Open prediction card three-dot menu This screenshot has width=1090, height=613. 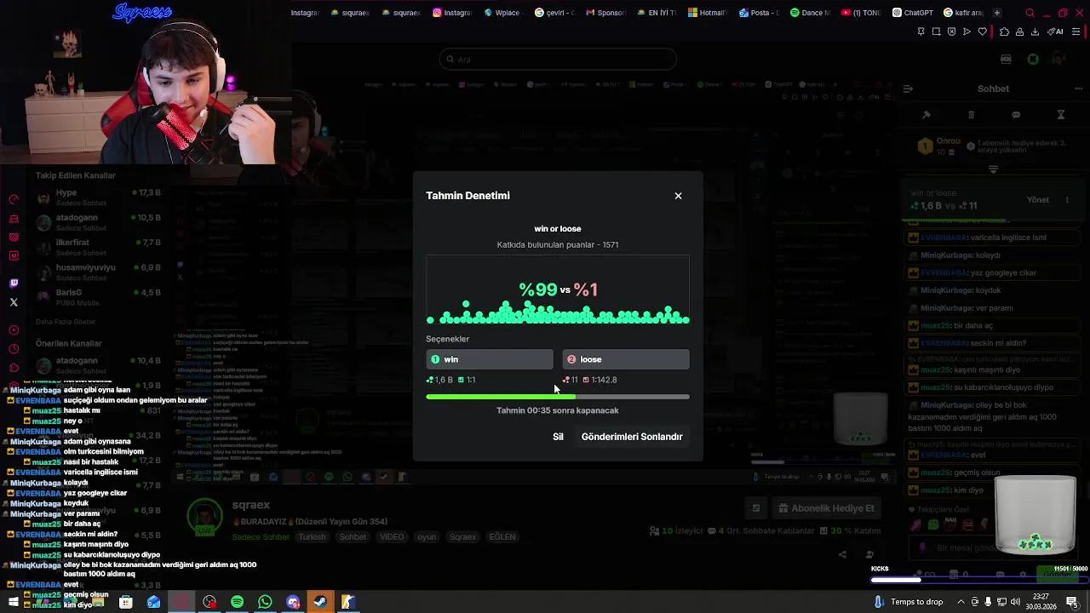coord(1067,200)
